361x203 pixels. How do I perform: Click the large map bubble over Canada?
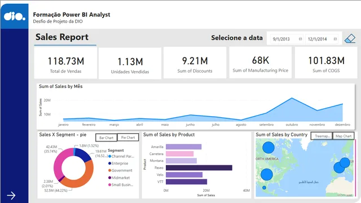coord(268,147)
